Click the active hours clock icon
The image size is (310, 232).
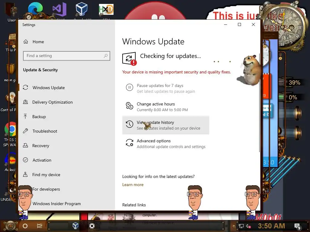[x=130, y=105]
